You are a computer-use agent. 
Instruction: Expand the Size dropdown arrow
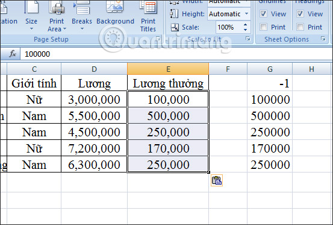(x=31, y=29)
